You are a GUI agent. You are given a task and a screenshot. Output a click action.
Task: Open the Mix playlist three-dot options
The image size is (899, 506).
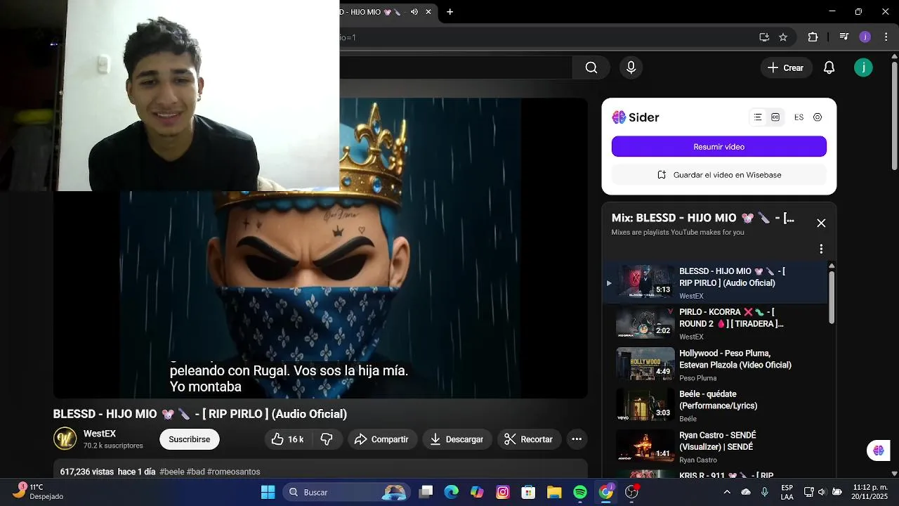821,249
